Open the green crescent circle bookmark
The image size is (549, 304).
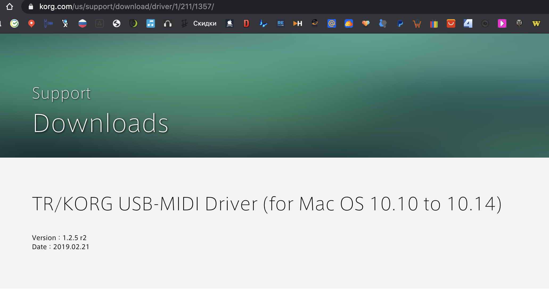coord(133,23)
